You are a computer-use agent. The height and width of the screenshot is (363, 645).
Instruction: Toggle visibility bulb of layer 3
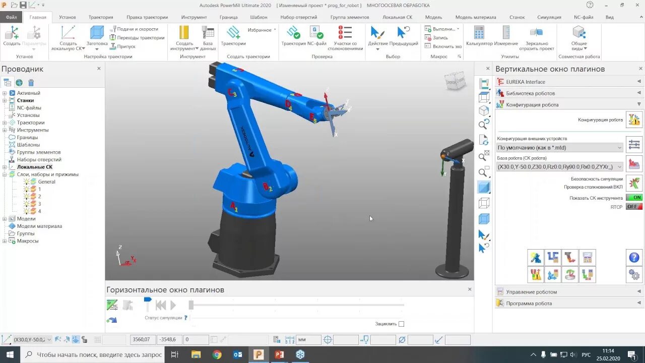[x=26, y=204]
